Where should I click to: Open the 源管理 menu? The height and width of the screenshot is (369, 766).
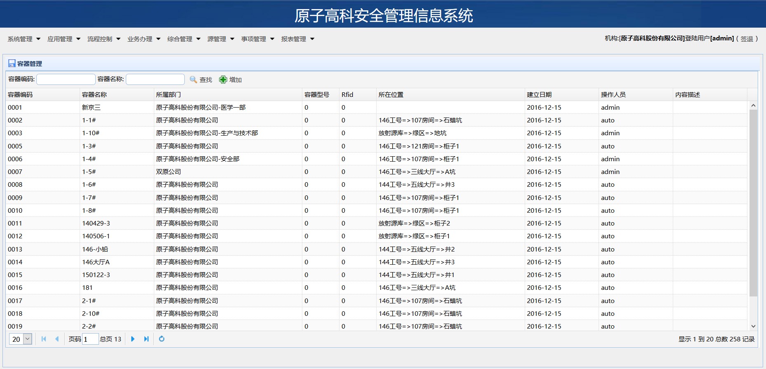tap(220, 39)
